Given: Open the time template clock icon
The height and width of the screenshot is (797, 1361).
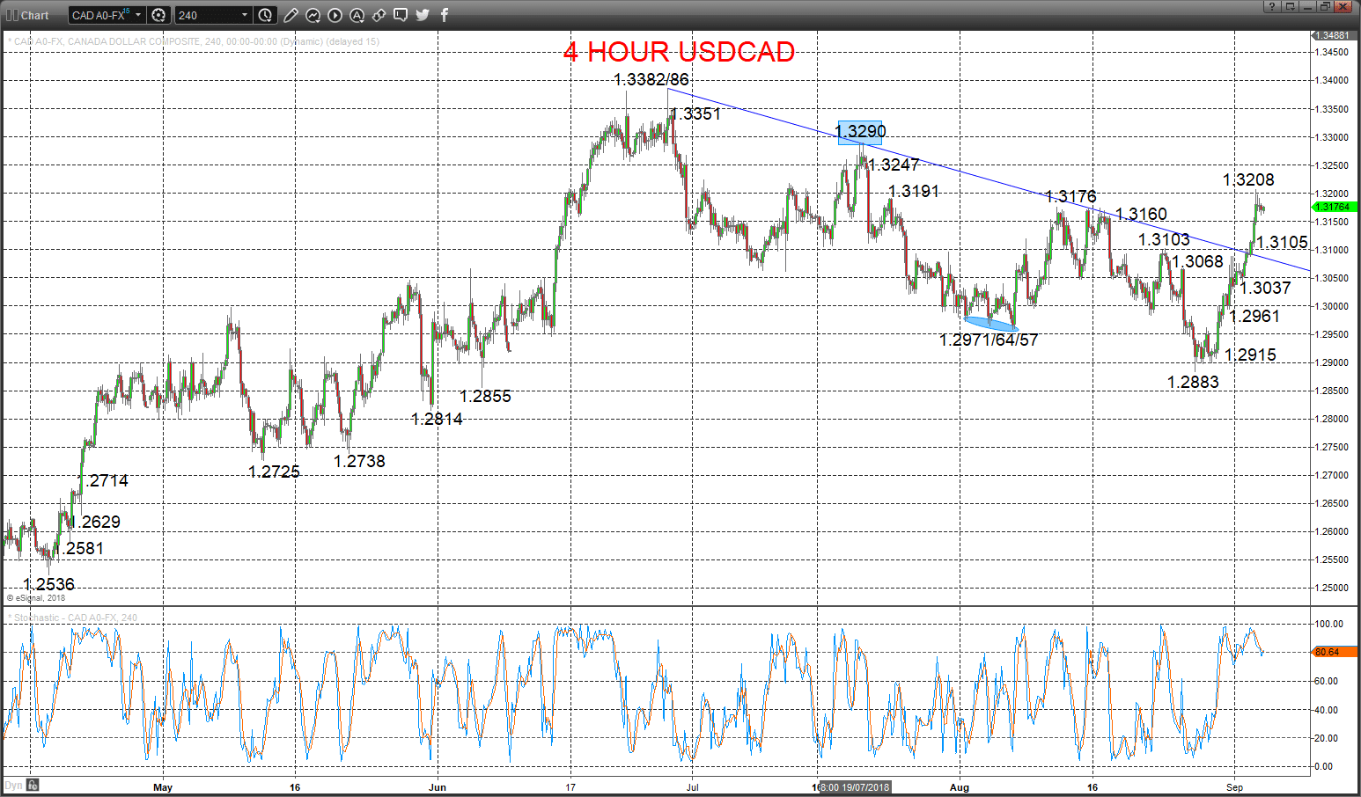Looking at the screenshot, I should tap(265, 15).
